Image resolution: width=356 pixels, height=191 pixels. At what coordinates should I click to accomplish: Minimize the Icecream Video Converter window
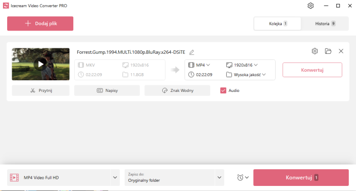(326, 6)
